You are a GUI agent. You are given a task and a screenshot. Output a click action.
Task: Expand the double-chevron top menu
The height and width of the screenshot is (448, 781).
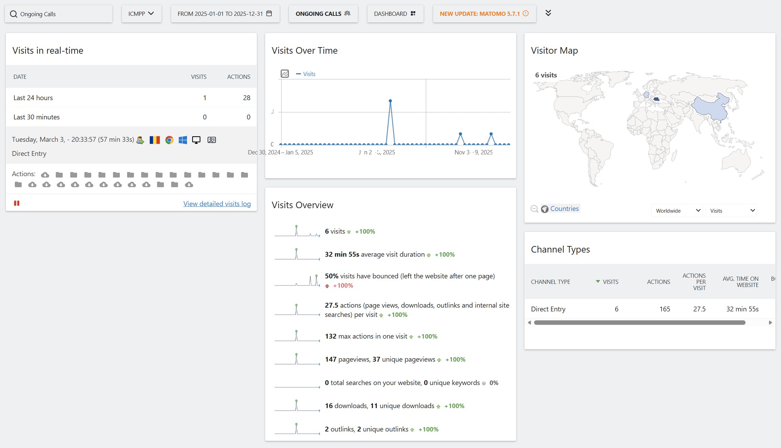pos(548,13)
